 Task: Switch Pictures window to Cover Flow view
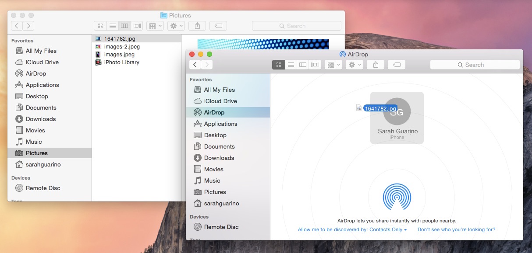(137, 26)
